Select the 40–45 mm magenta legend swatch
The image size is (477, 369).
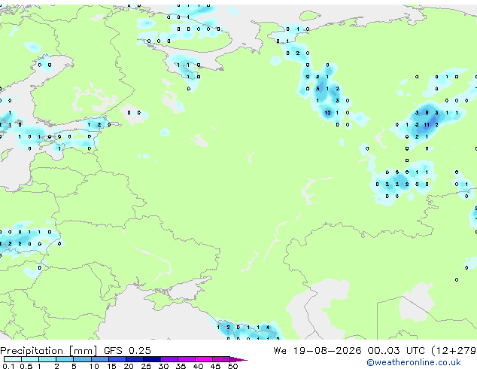click(x=204, y=359)
